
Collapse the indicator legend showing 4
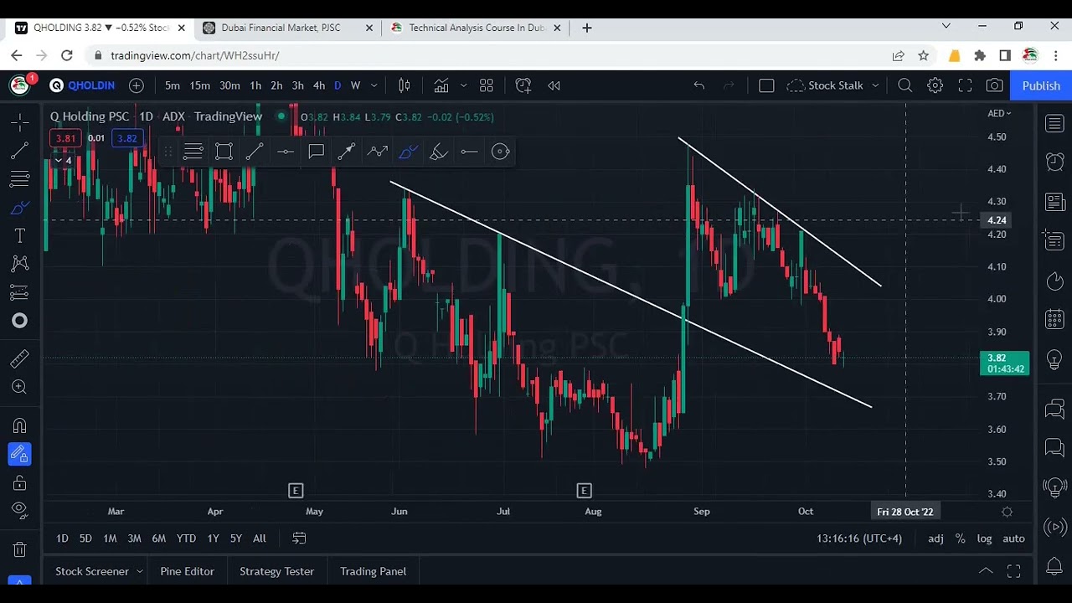coord(64,160)
